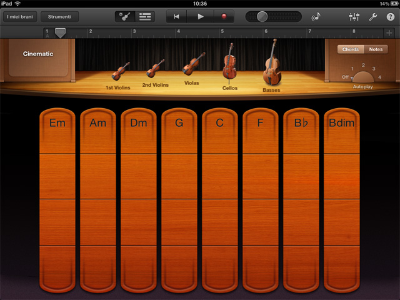The width and height of the screenshot is (400, 300).
Task: Play the Am chord strip
Action: click(98, 200)
